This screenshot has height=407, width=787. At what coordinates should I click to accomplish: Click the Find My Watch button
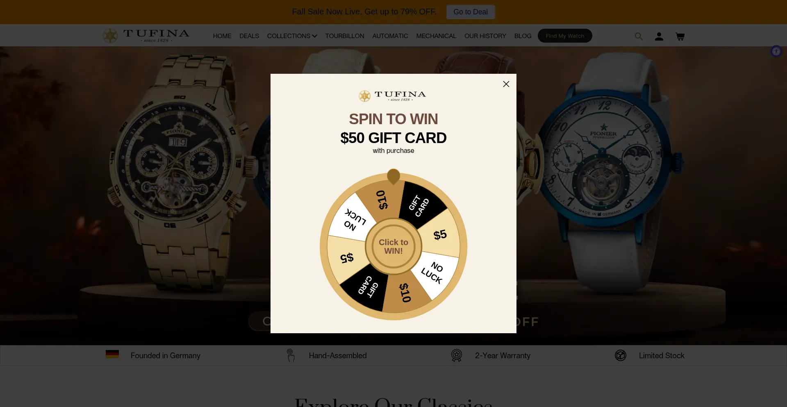565,36
